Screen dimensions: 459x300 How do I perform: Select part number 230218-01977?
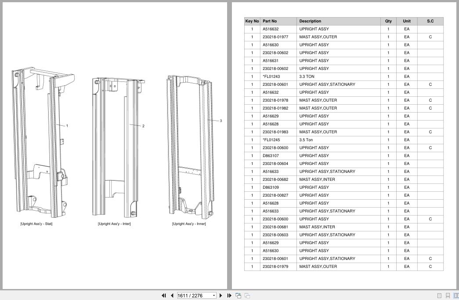(275, 37)
